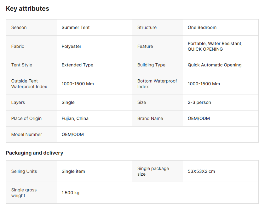
Task: Click the Summer Tent value
Action: [x=76, y=27]
